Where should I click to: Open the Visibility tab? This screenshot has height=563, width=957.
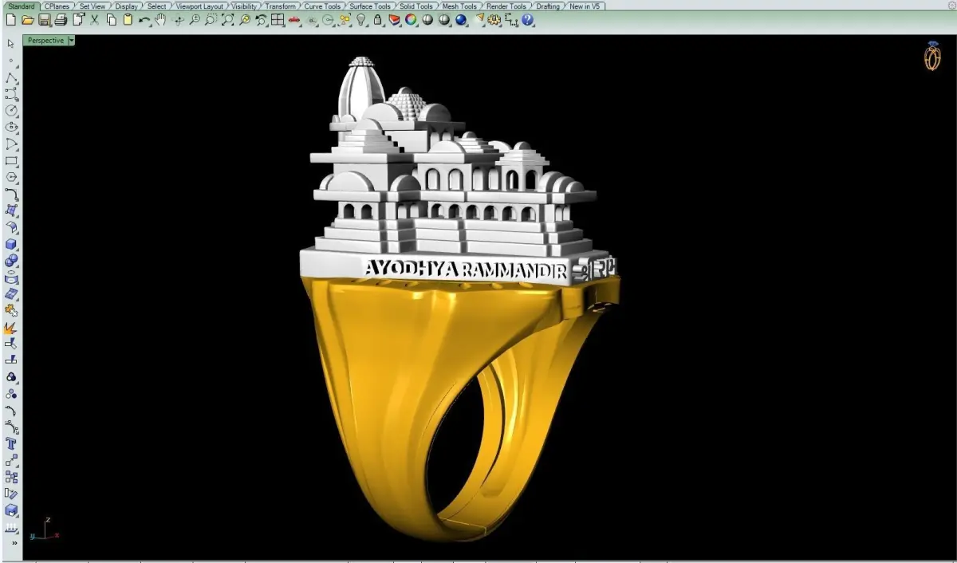click(x=244, y=6)
